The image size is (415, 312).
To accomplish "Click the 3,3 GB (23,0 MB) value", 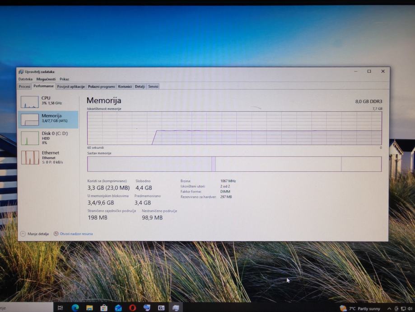I will [108, 188].
